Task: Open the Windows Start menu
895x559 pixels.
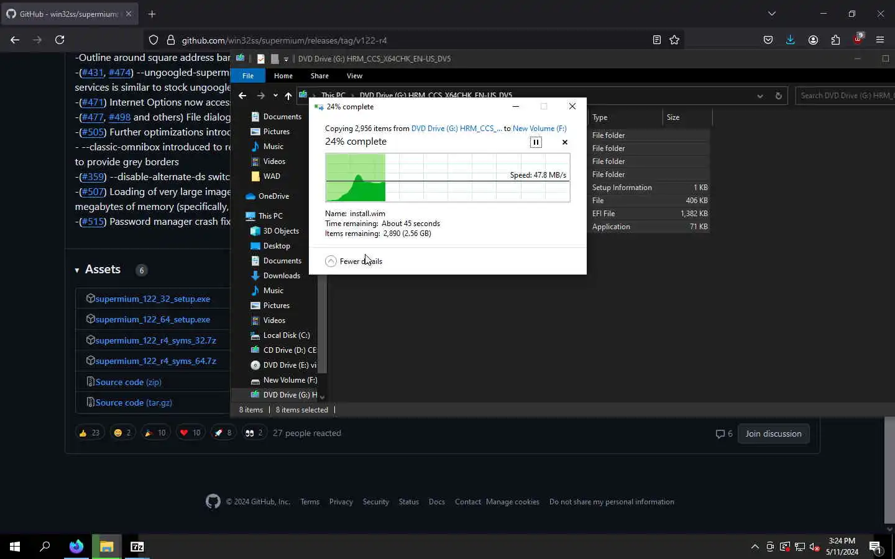Action: (15, 547)
